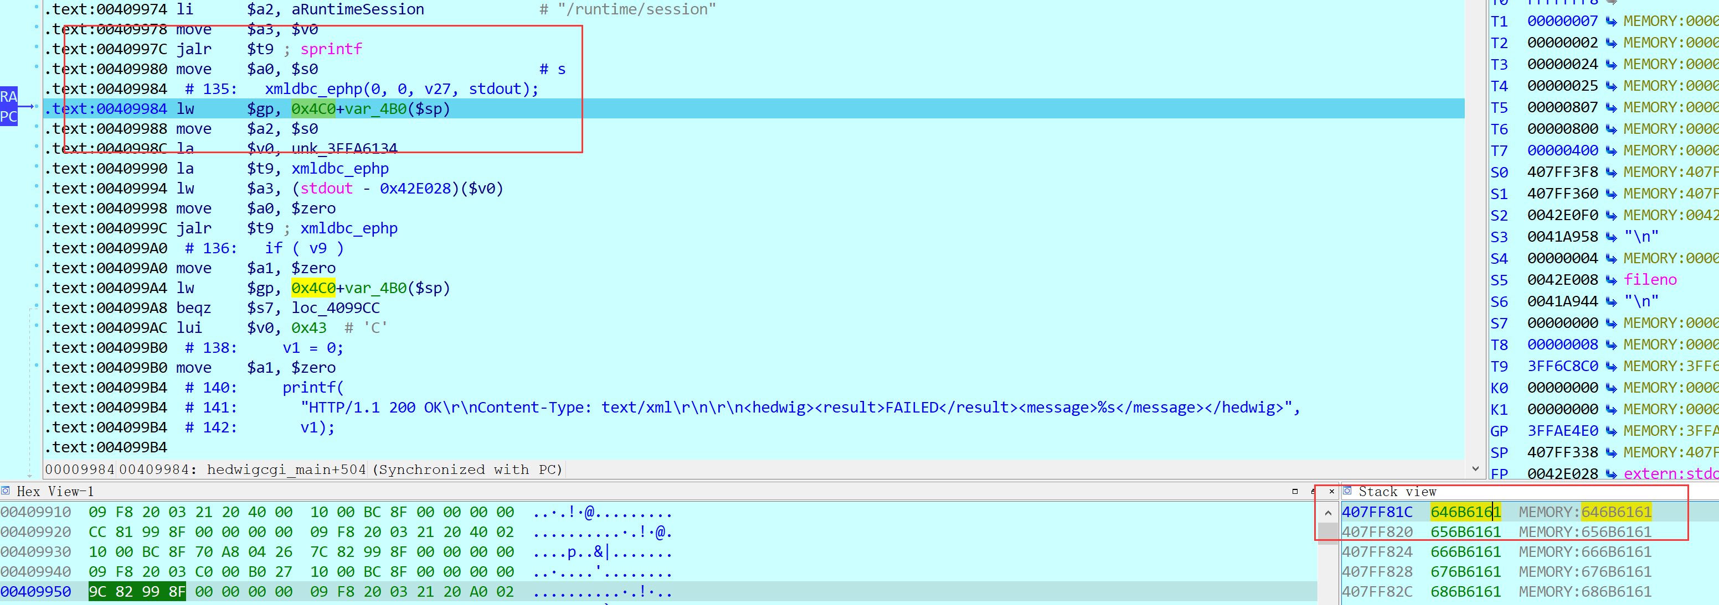Viewport: 1719px width, 605px height.
Task: Click the PC marker in the gutter
Action: pyautogui.click(x=8, y=117)
